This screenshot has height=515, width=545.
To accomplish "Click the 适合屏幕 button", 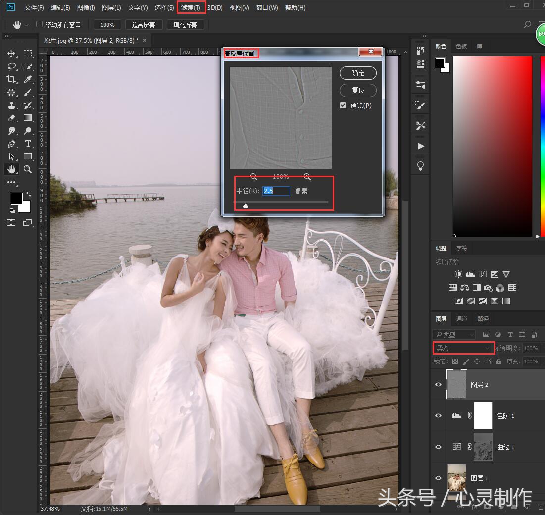I will click(x=144, y=25).
